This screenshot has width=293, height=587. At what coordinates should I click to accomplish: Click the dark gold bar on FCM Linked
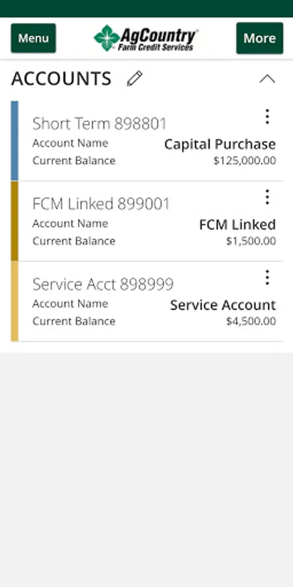click(14, 221)
